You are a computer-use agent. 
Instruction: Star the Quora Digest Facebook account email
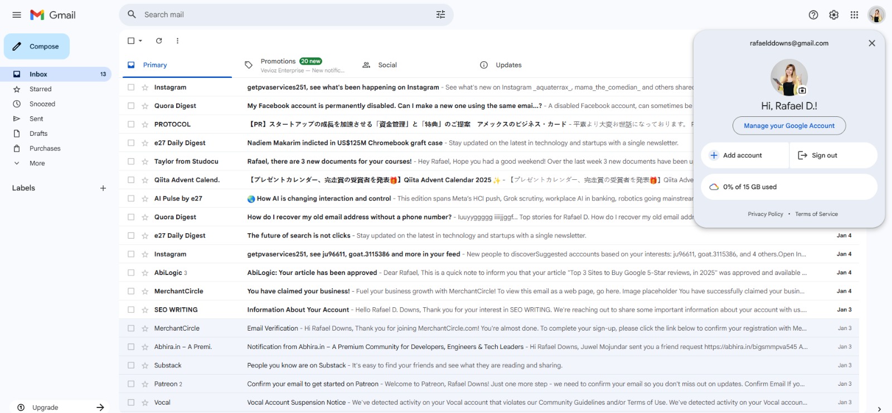point(145,106)
